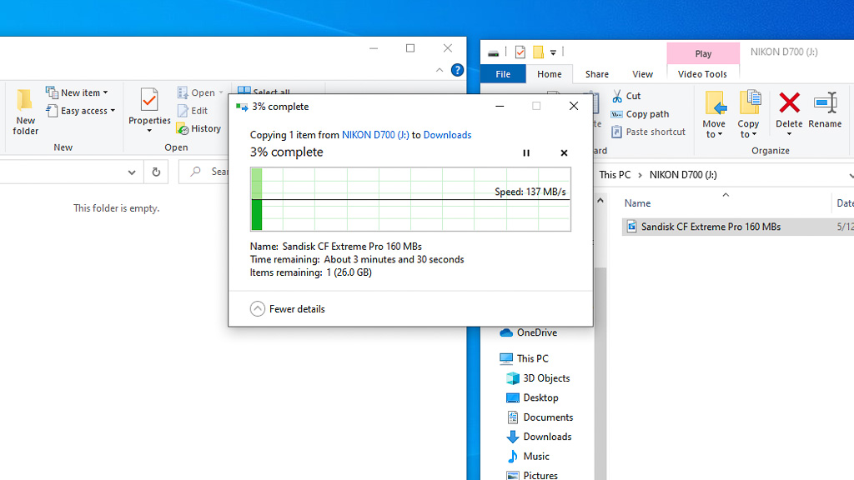Click the New folder icon
Viewport: 854px width, 480px height.
tap(26, 112)
